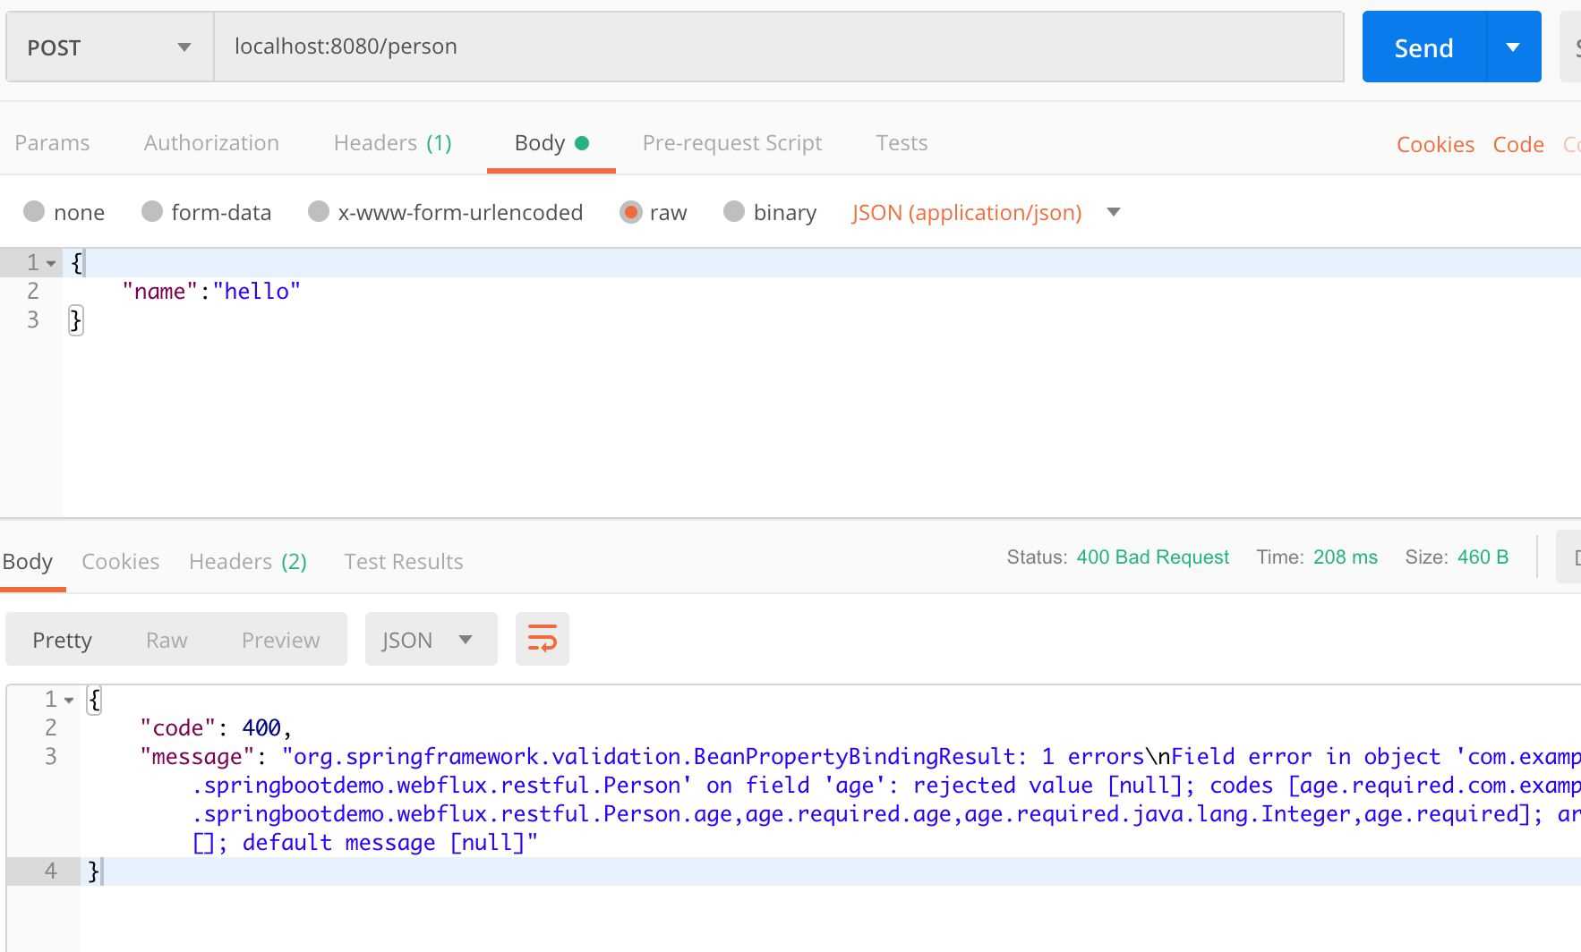Collapse the request body line 1 fold arrow
This screenshot has height=952, width=1581.
pos(51,263)
